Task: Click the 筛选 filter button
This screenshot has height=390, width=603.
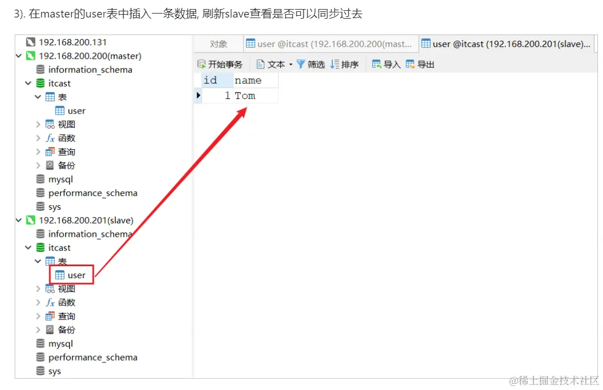Action: point(311,64)
